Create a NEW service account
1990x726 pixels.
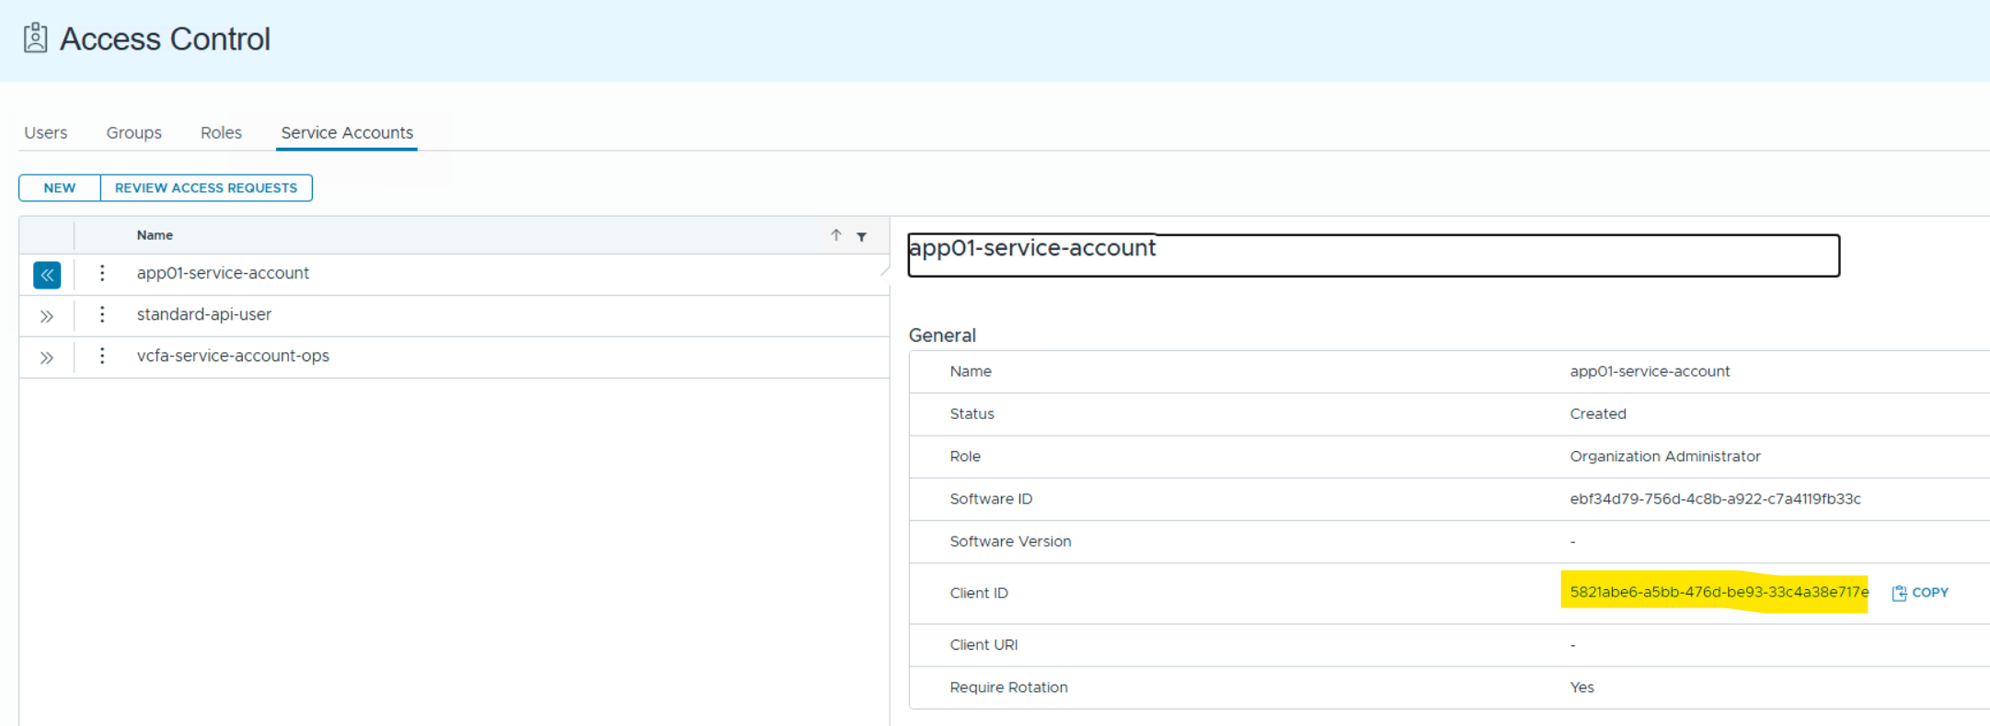[x=60, y=187]
